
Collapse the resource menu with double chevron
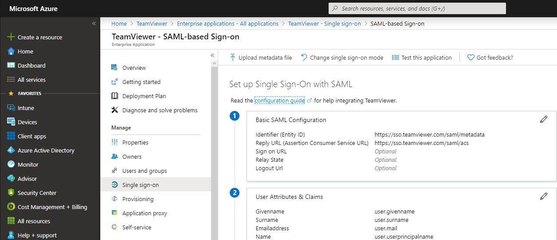(212, 55)
